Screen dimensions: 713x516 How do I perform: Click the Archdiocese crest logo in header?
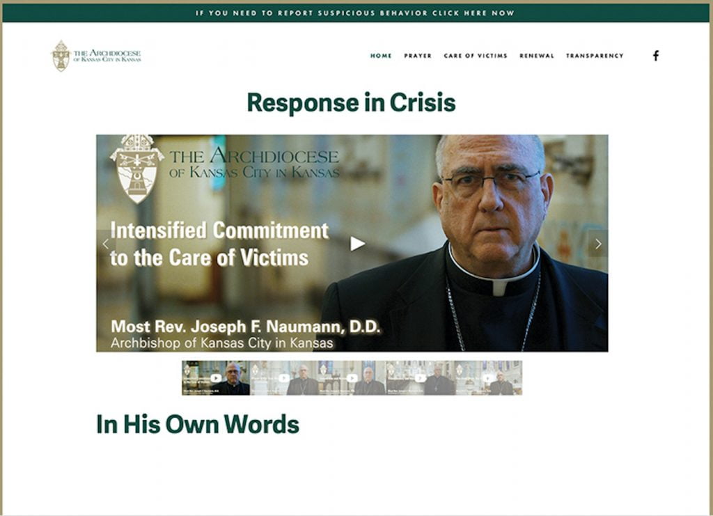pyautogui.click(x=61, y=56)
